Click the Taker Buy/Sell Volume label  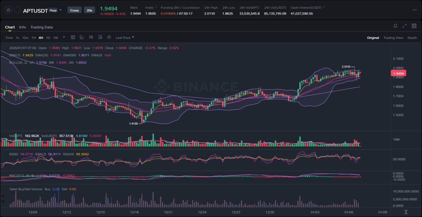click(x=26, y=189)
